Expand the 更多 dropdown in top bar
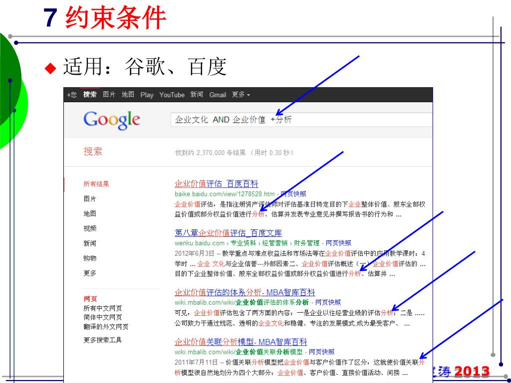Viewport: 511px width, 383px height. tap(241, 94)
